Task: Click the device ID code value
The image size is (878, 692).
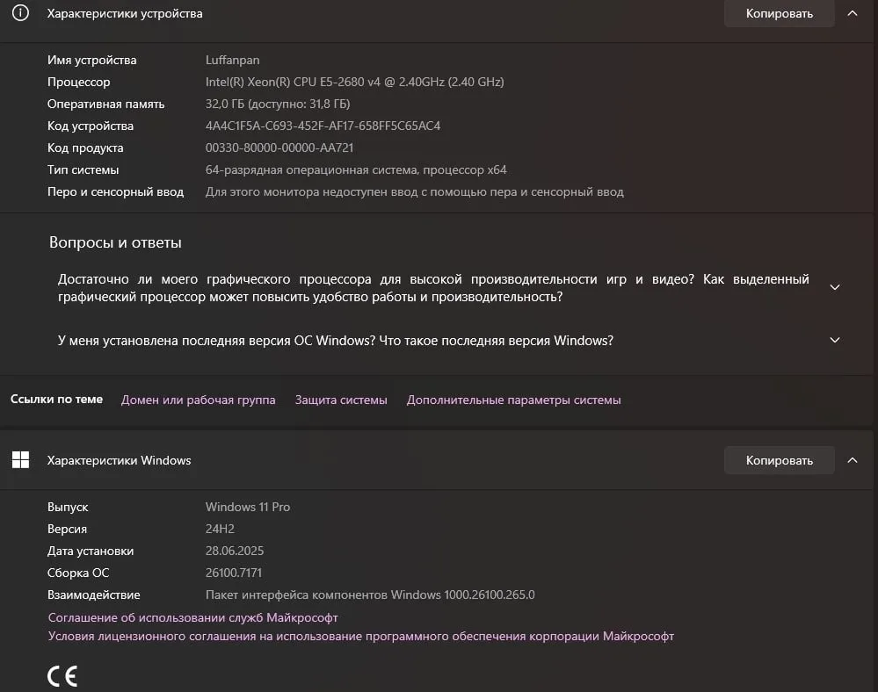Action: [323, 126]
